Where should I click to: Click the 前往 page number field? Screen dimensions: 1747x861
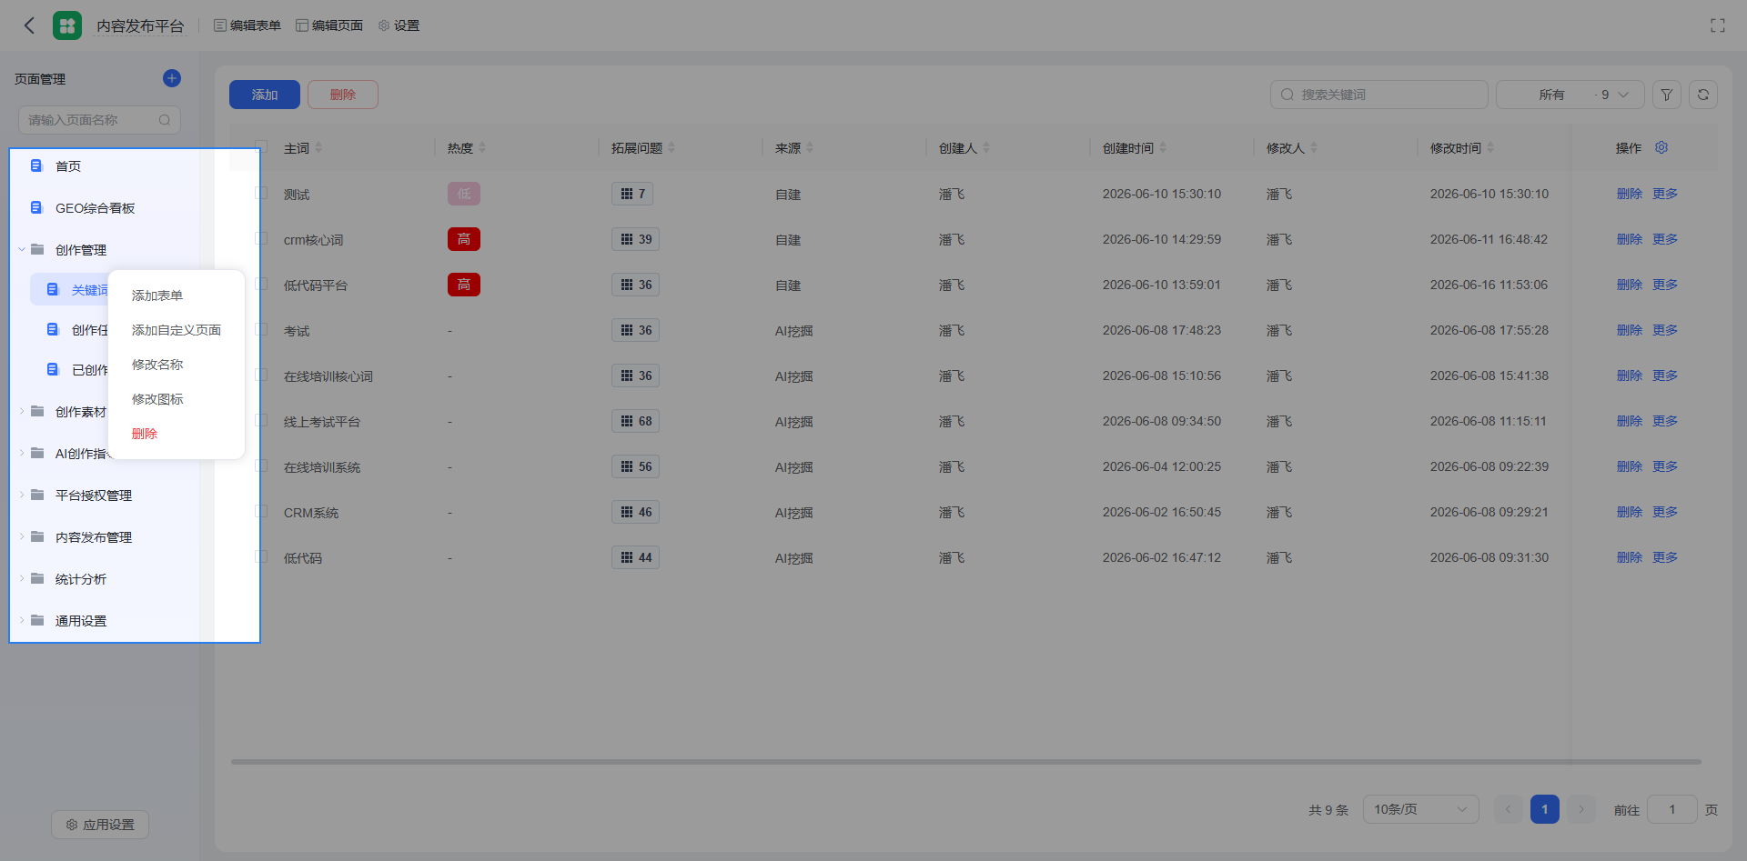pyautogui.click(x=1671, y=809)
